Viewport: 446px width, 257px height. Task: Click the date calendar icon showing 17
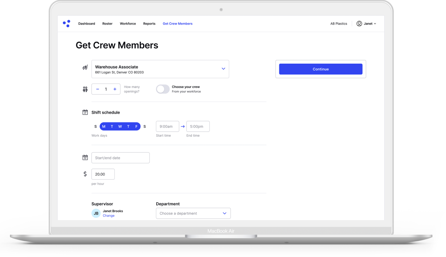point(85,158)
